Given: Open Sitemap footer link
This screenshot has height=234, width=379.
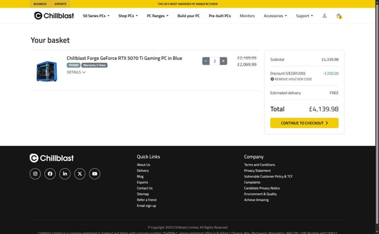Looking at the screenshot, I should (x=143, y=194).
